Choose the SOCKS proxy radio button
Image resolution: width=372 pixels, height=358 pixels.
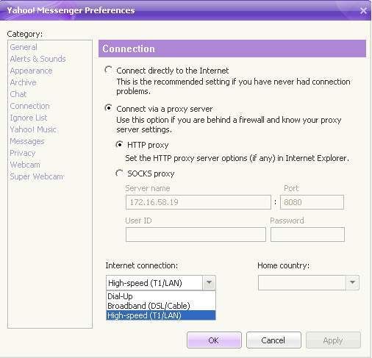(119, 173)
